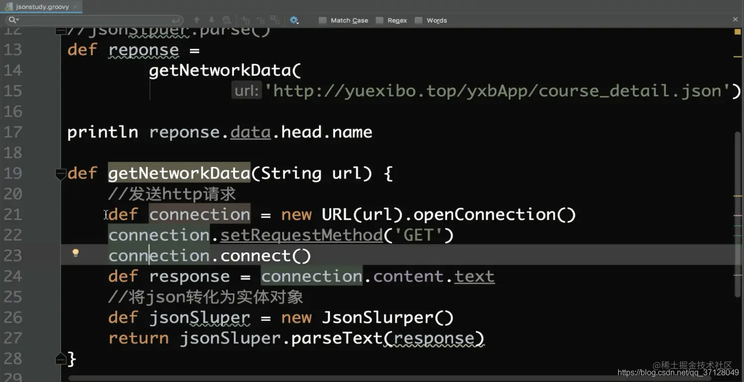
Task: Click underlined 'response' argument on line 27
Action: (433, 339)
